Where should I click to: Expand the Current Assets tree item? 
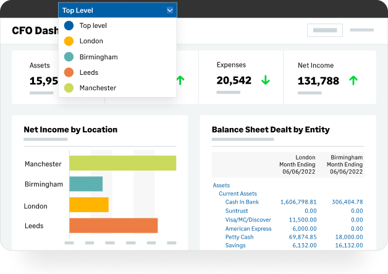click(x=238, y=194)
